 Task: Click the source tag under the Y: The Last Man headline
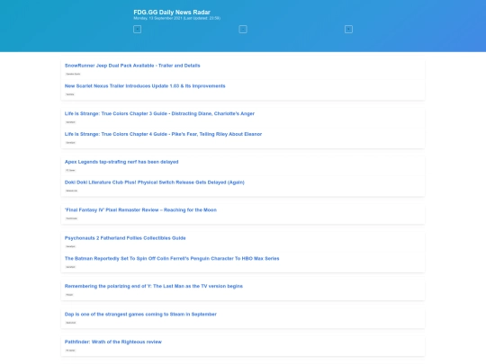[x=69, y=295]
